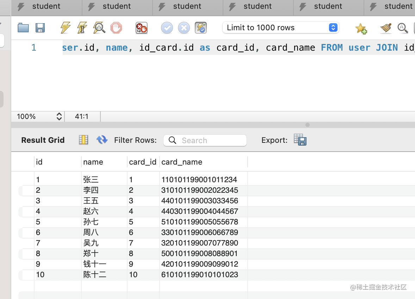Toggle result grid wrap cell content icon

pyautogui.click(x=83, y=140)
